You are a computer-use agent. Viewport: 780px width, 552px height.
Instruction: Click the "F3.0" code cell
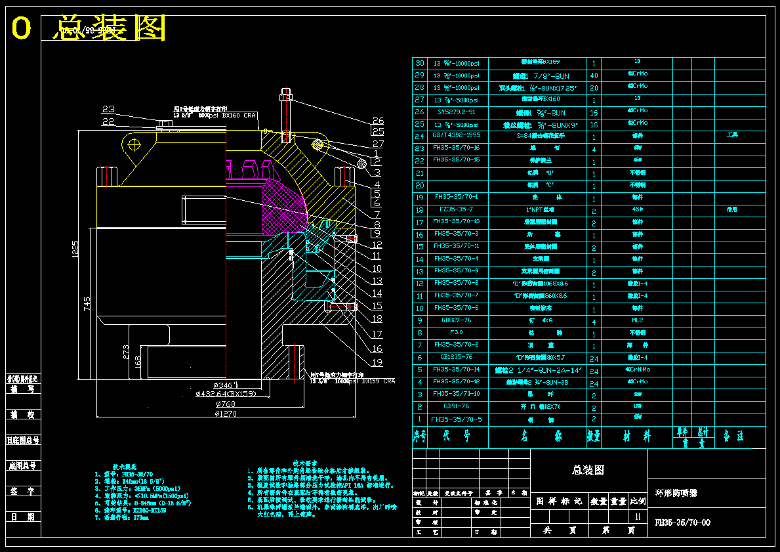[x=457, y=332]
